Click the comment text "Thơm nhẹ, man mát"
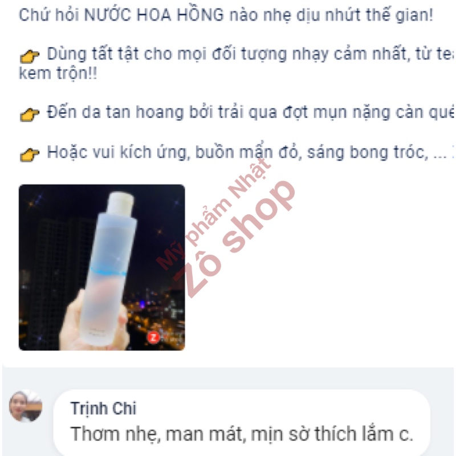Image resolution: width=456 pixels, height=456 pixels. click(156, 434)
